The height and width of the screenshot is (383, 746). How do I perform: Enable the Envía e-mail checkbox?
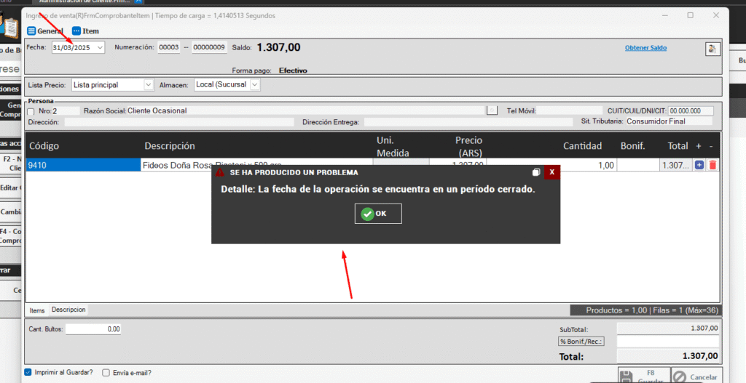[106, 373]
